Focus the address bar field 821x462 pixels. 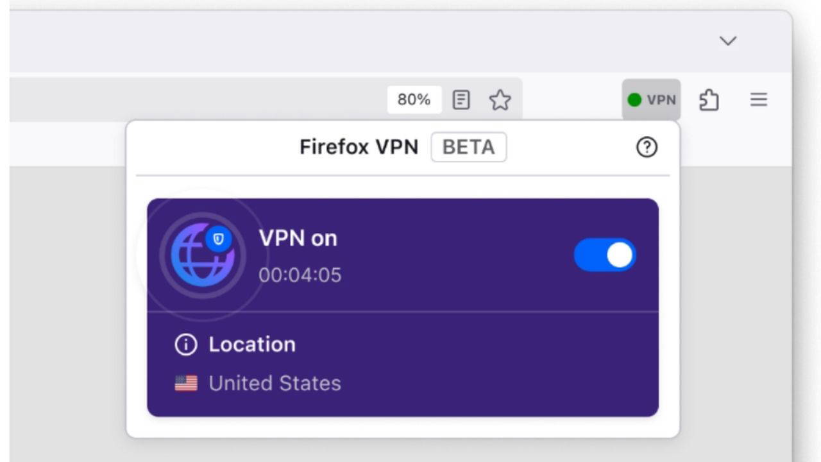pyautogui.click(x=192, y=99)
